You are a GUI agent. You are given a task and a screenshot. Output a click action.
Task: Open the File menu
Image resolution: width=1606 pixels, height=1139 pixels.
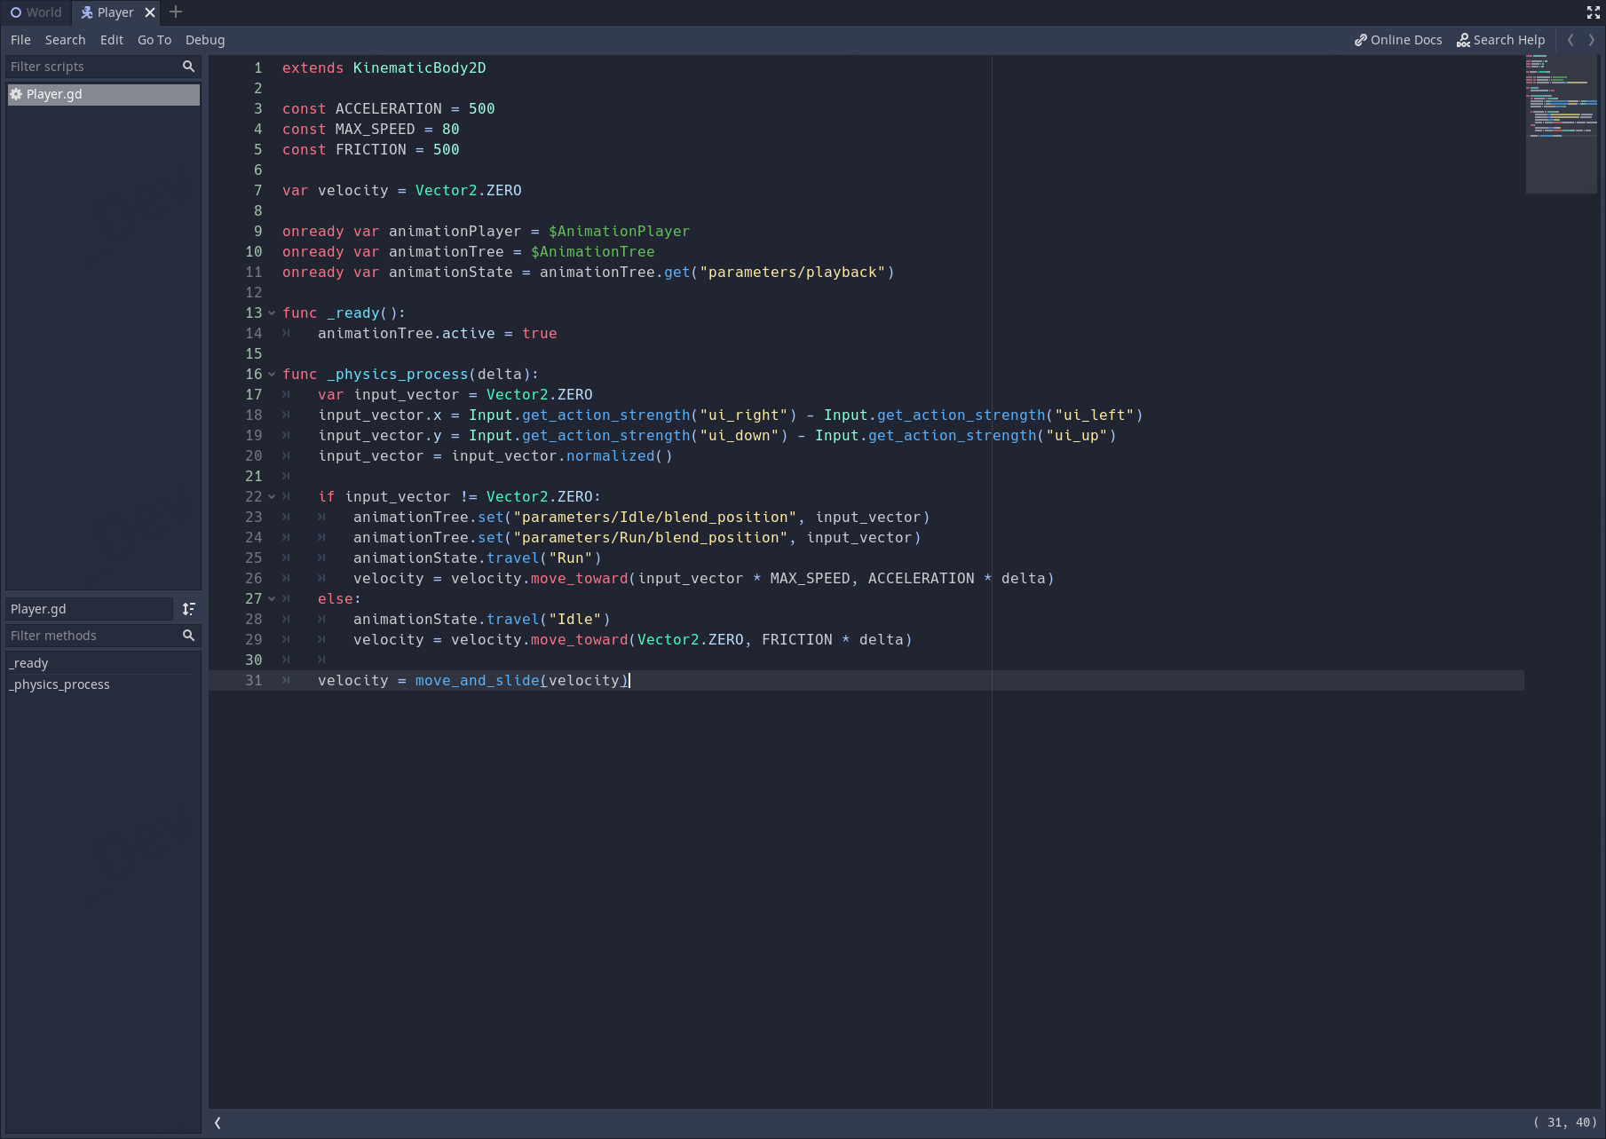(x=20, y=40)
